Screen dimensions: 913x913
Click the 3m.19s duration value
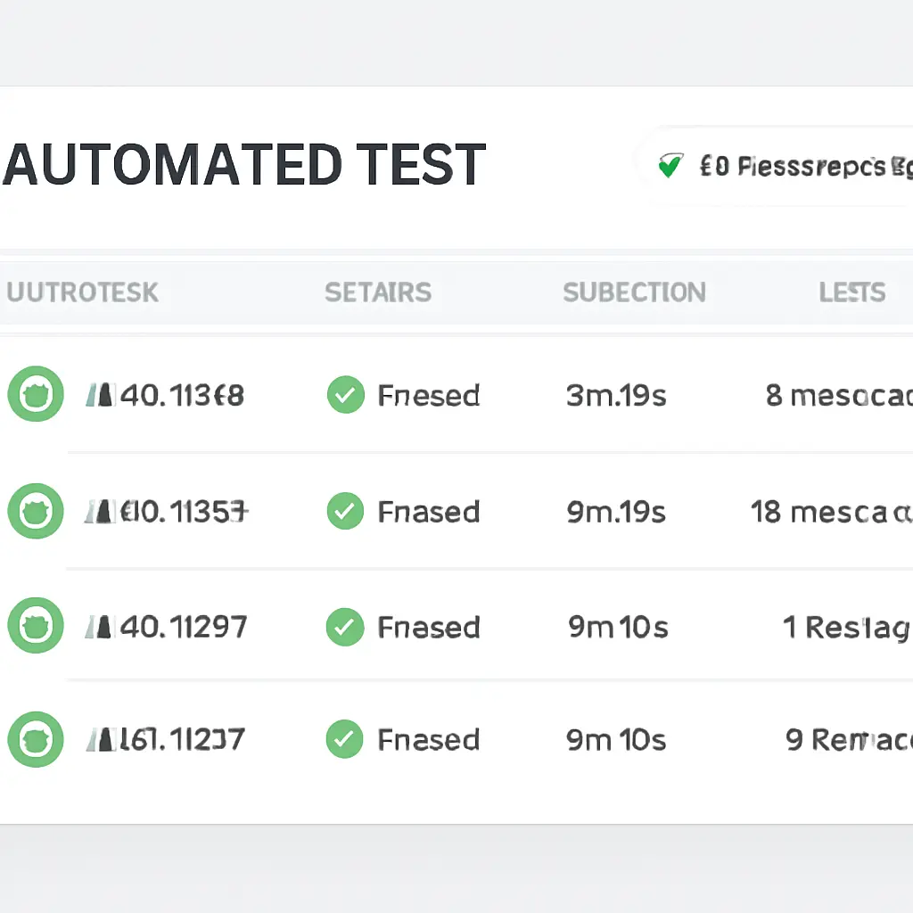coord(616,395)
